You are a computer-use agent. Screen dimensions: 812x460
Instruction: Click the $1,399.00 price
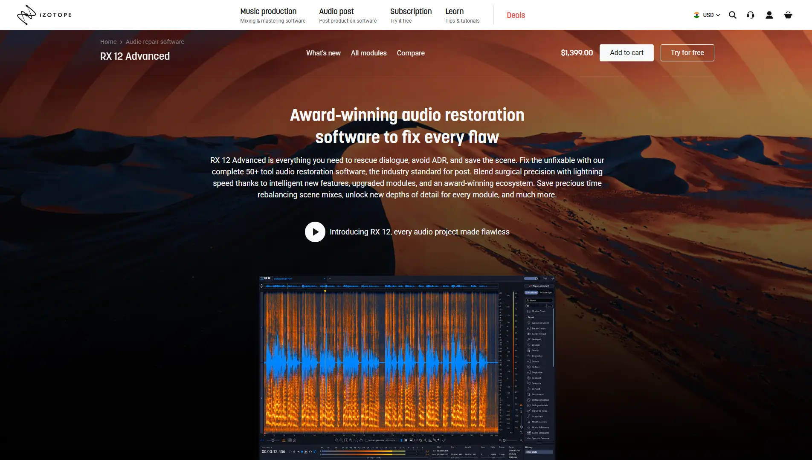577,53
